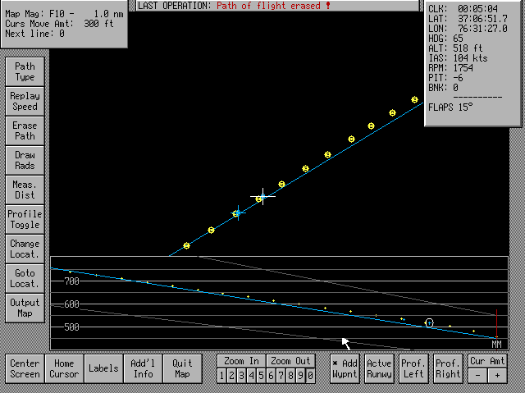Viewport: 525px width, 393px height.
Task: Click the 'LON: 76:31:27.0' value
Action: [x=468, y=29]
